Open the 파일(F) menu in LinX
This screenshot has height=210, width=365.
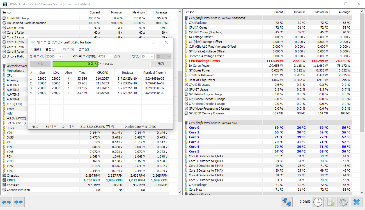click(36, 49)
